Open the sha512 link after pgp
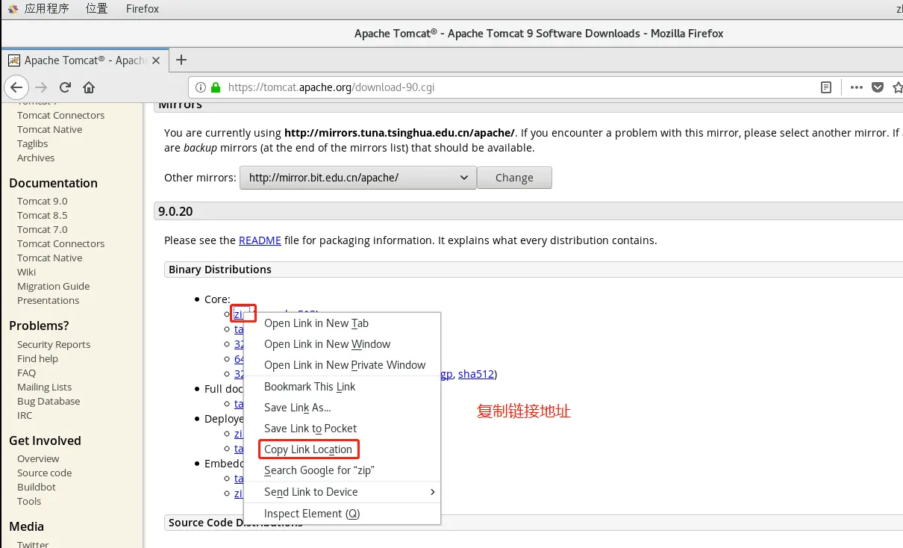 [475, 374]
